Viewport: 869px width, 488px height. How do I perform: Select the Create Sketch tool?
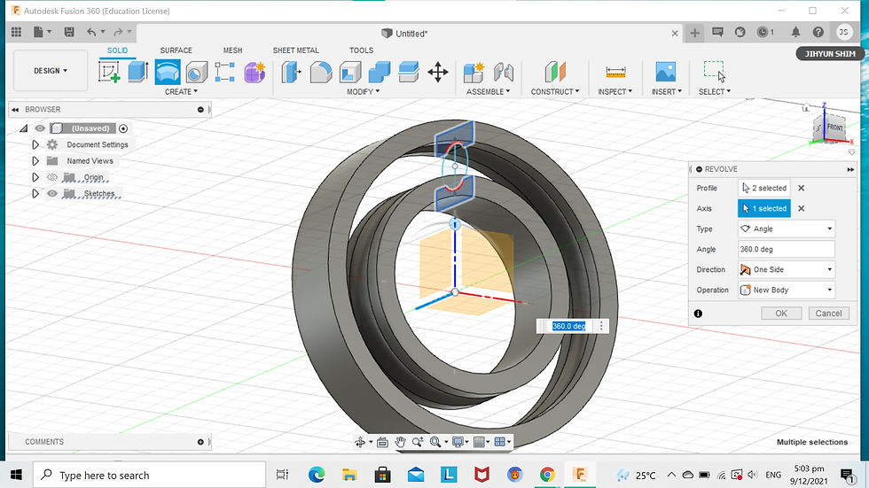[109, 72]
